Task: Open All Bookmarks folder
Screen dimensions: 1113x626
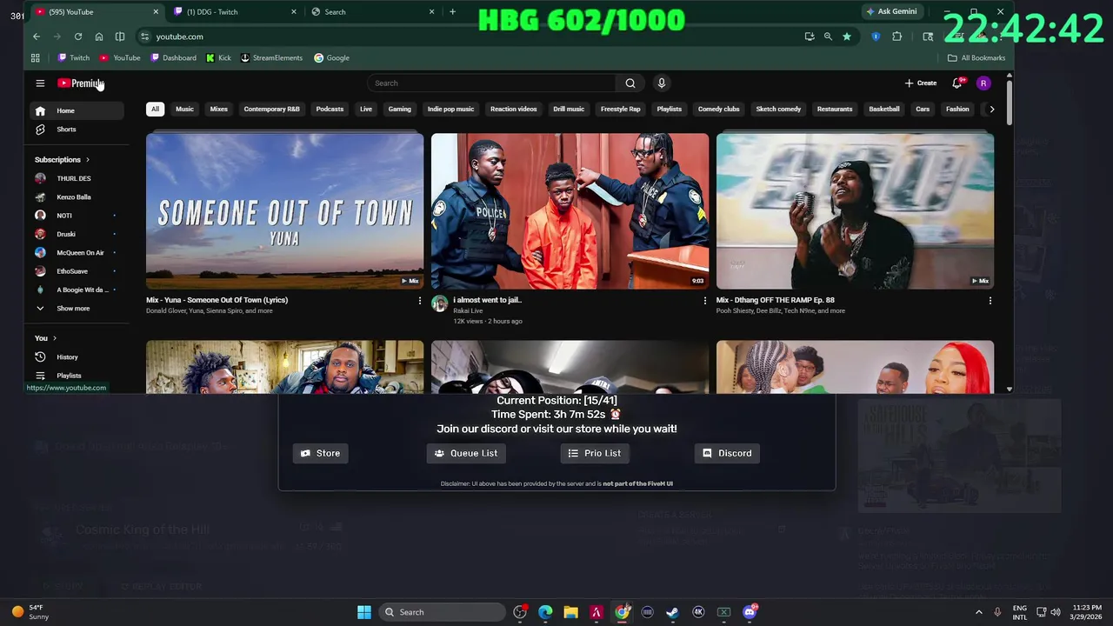Action: click(x=976, y=58)
